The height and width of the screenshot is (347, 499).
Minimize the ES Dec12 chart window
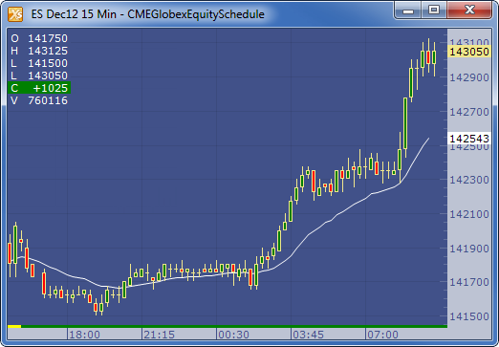pos(408,11)
